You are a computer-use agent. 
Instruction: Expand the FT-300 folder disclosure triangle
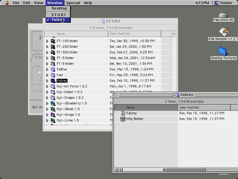[47, 53]
